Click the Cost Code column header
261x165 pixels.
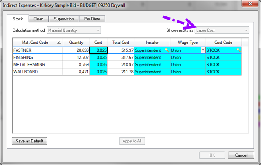(224, 43)
